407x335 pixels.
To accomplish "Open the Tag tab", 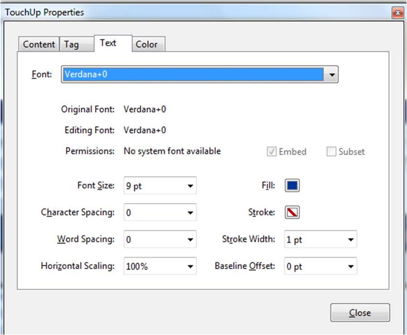I will [71, 44].
